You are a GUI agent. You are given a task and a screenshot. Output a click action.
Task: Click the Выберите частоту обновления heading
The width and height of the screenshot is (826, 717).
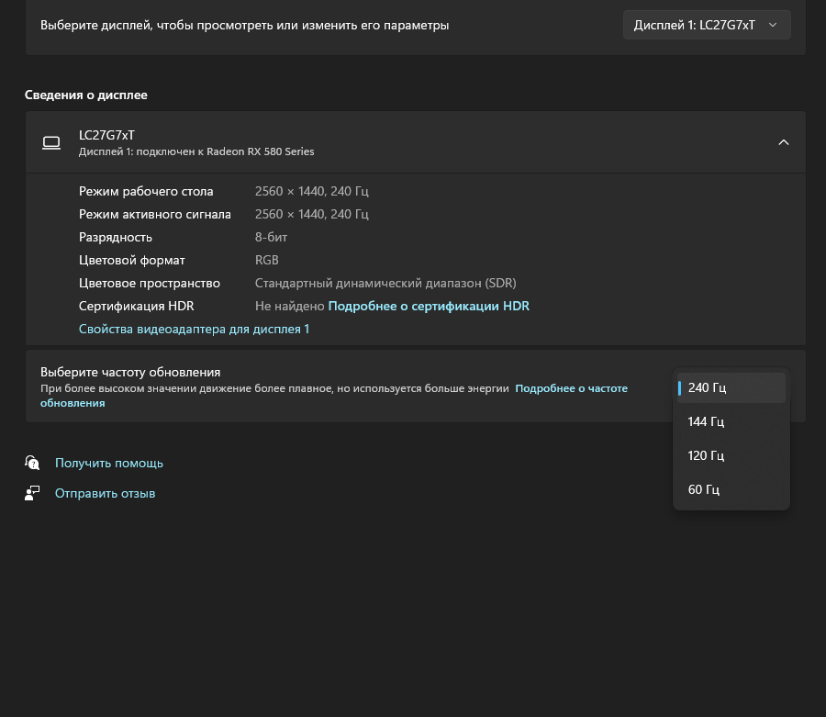pyautogui.click(x=130, y=372)
